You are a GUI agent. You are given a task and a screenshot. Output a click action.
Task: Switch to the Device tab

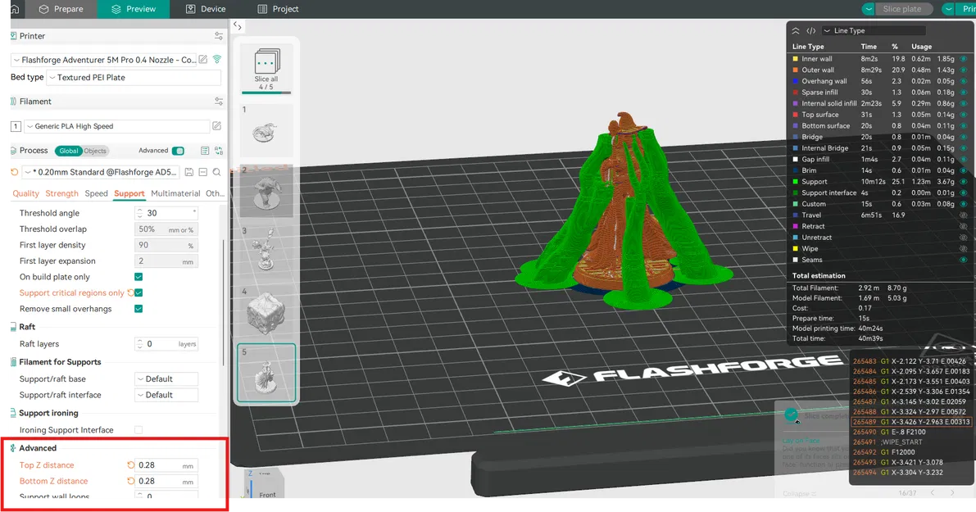206,9
